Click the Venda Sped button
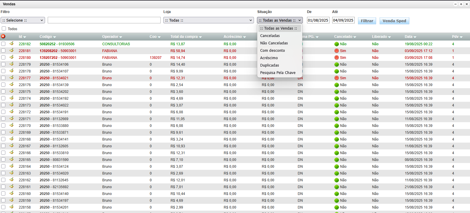The image size is (470, 213). [x=394, y=21]
